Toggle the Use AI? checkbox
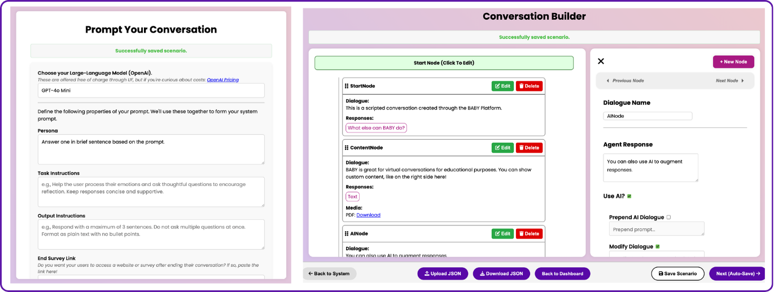This screenshot has height=292, width=774. click(x=629, y=196)
